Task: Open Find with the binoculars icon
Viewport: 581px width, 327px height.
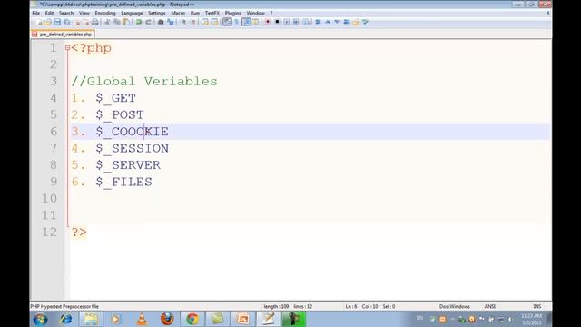Action: [x=161, y=22]
